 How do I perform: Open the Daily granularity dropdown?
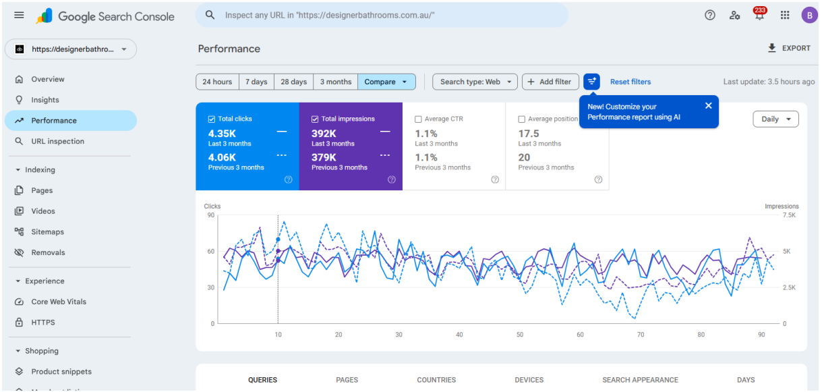click(x=775, y=119)
